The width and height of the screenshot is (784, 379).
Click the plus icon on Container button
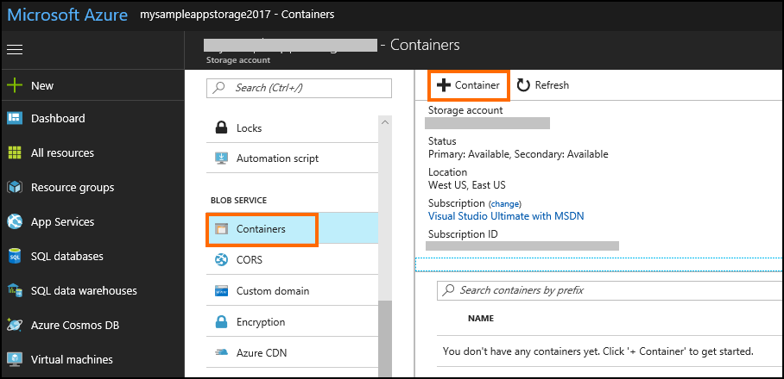tap(444, 85)
